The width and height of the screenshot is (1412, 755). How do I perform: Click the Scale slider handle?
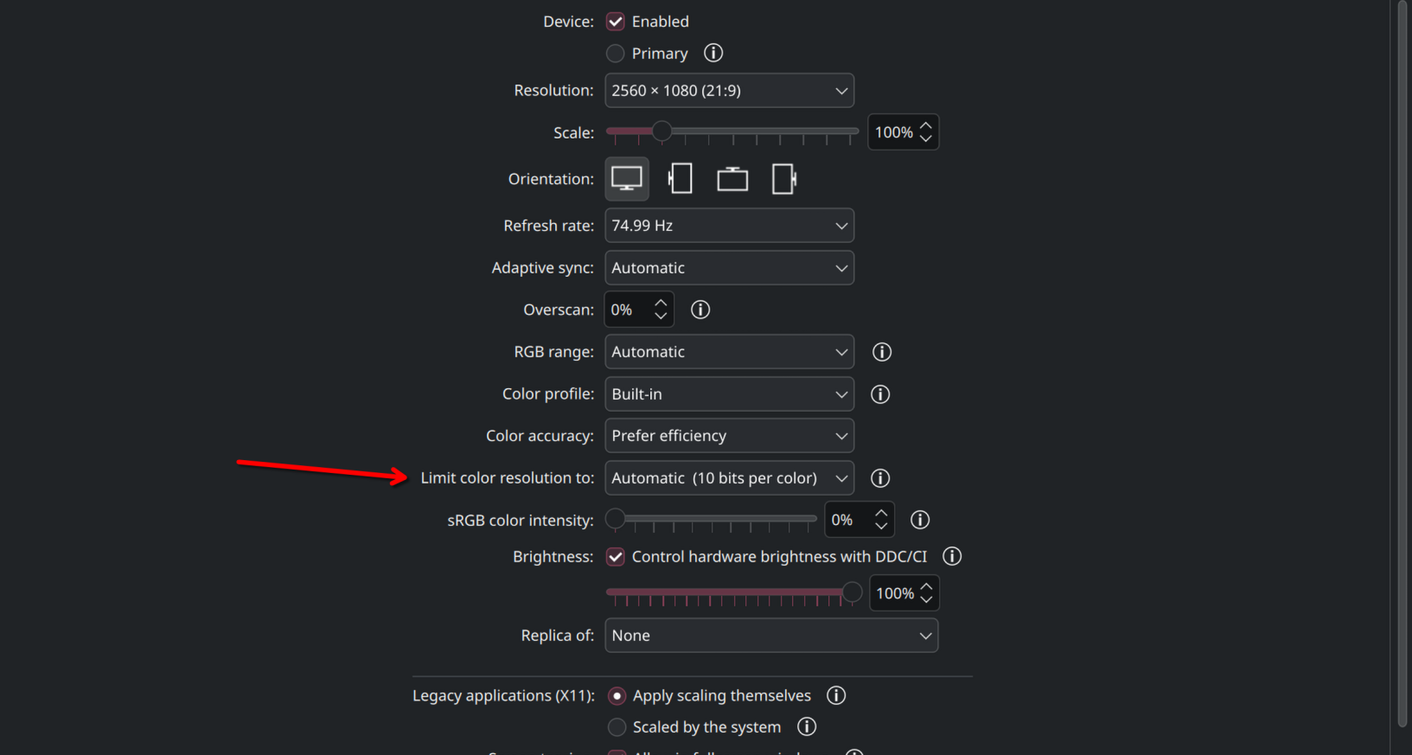pyautogui.click(x=661, y=131)
